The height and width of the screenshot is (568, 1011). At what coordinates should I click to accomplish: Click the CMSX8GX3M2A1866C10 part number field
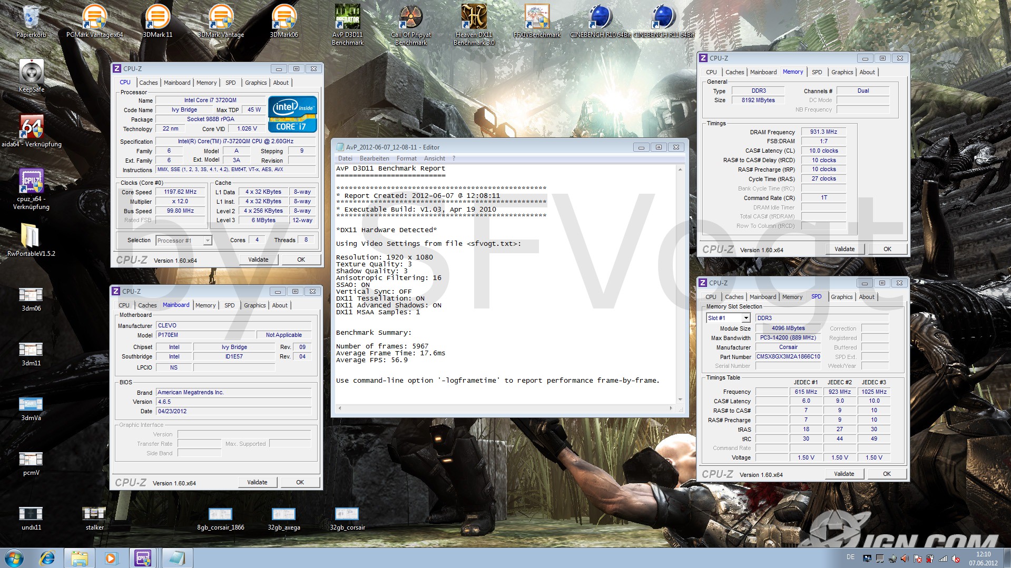pyautogui.click(x=788, y=356)
